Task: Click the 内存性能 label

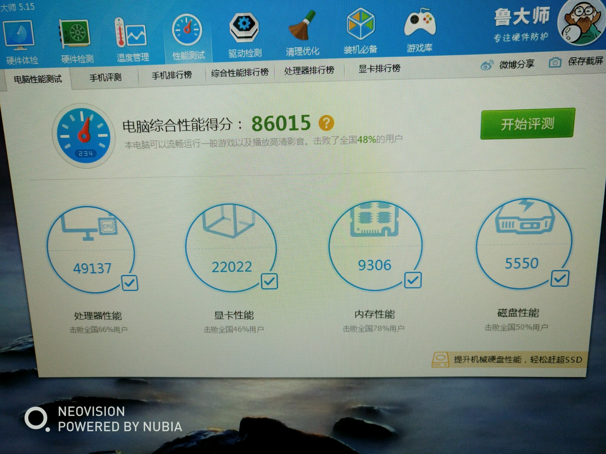Action: (x=375, y=314)
